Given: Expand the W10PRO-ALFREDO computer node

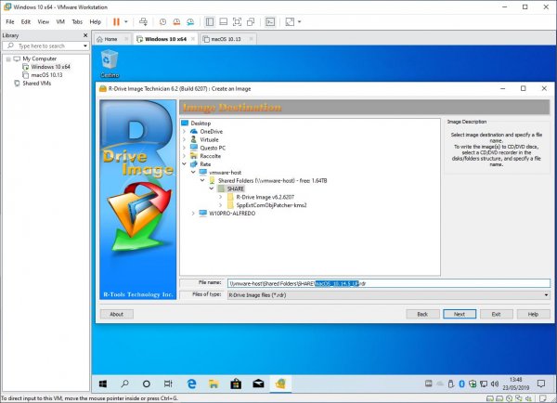Looking at the screenshot, I should (193, 214).
